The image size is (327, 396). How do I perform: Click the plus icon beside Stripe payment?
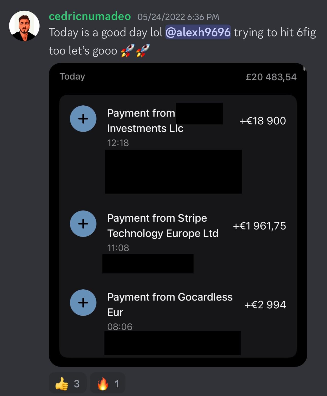point(83,224)
